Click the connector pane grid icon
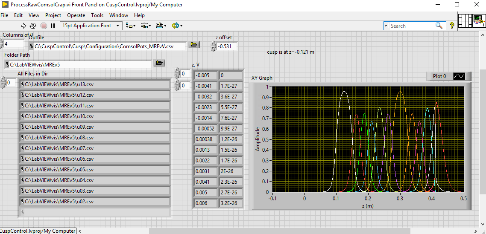This screenshot has width=486, height=234. (x=464, y=20)
